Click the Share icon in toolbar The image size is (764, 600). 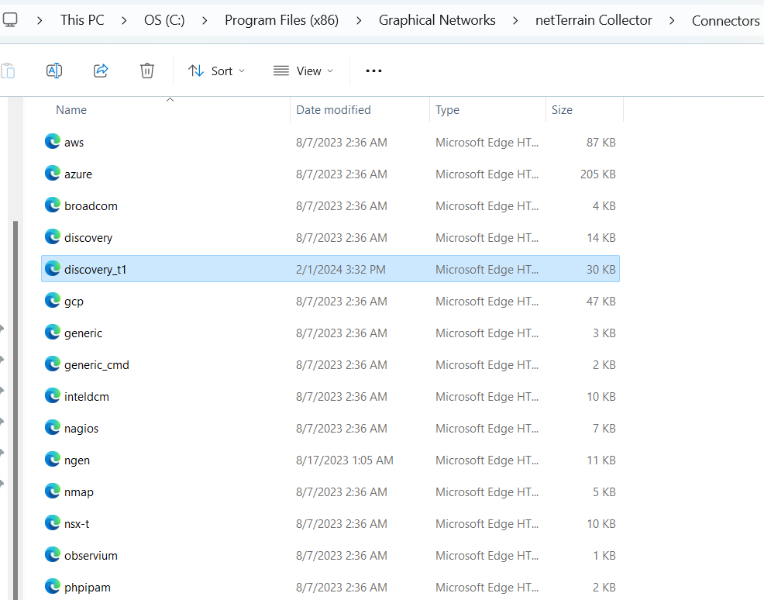pos(101,71)
